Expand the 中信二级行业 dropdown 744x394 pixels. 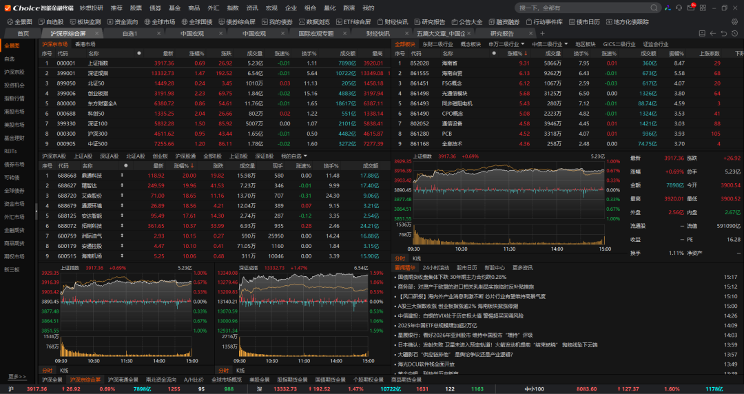click(566, 44)
